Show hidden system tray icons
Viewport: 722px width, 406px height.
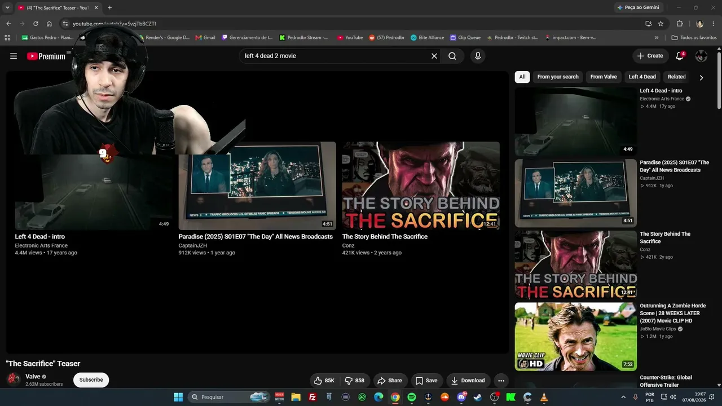click(x=623, y=397)
